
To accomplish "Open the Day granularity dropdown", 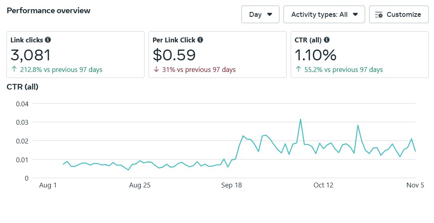I will click(260, 14).
